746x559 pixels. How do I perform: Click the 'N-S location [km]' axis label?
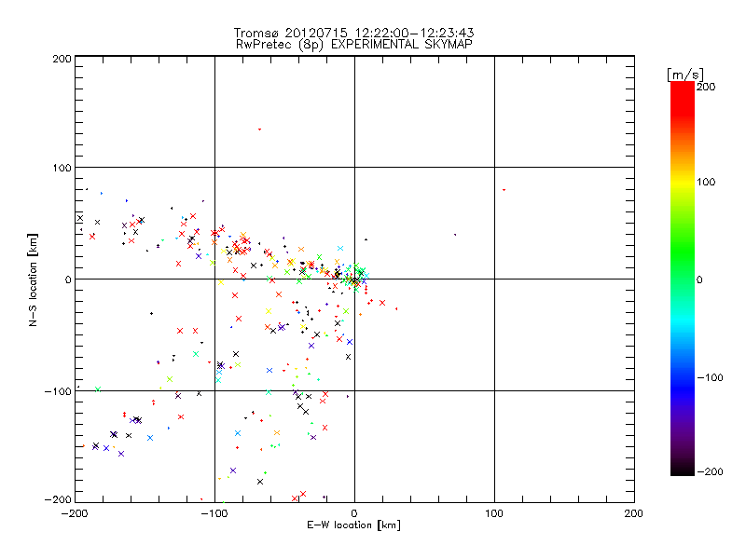pyautogui.click(x=33, y=280)
